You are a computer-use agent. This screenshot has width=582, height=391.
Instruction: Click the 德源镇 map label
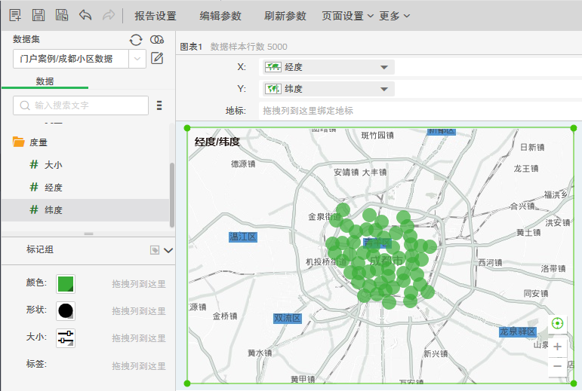pyautogui.click(x=243, y=163)
